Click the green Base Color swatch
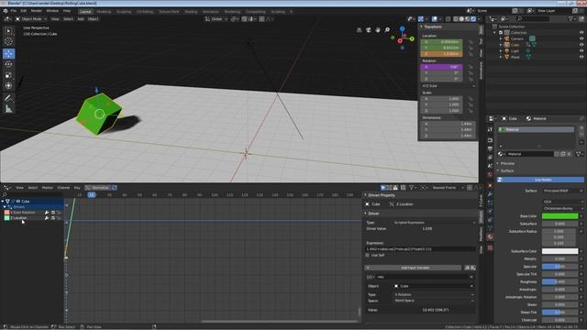587x330 pixels. pyautogui.click(x=560, y=216)
